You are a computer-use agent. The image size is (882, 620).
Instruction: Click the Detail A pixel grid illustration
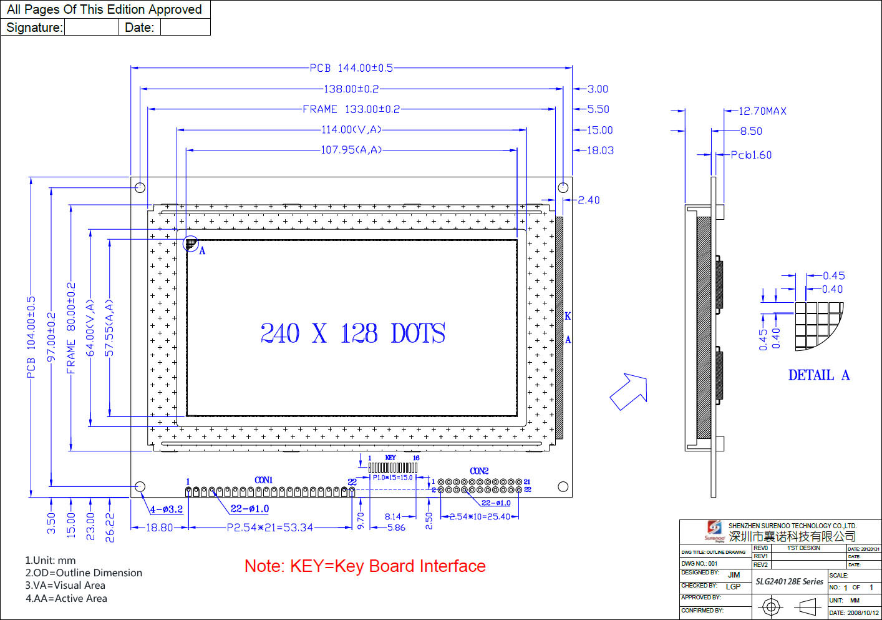816,324
